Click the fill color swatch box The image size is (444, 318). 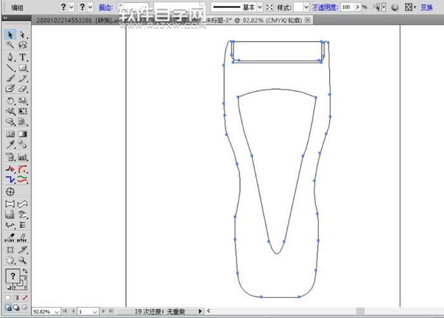tap(12, 276)
